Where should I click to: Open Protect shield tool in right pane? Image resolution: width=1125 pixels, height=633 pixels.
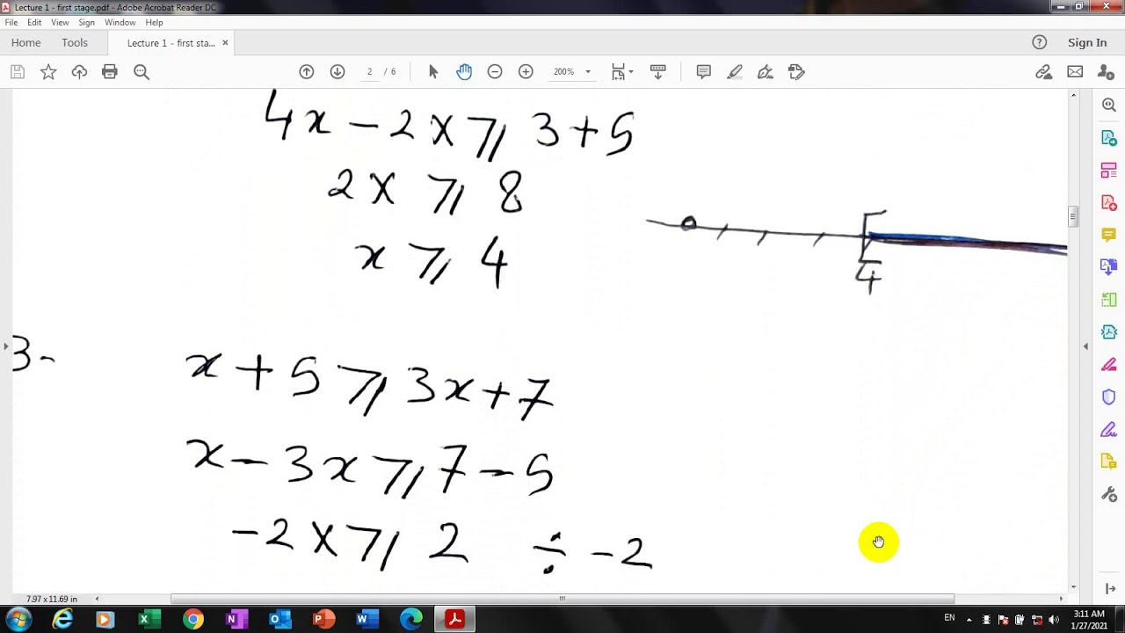pos(1109,397)
